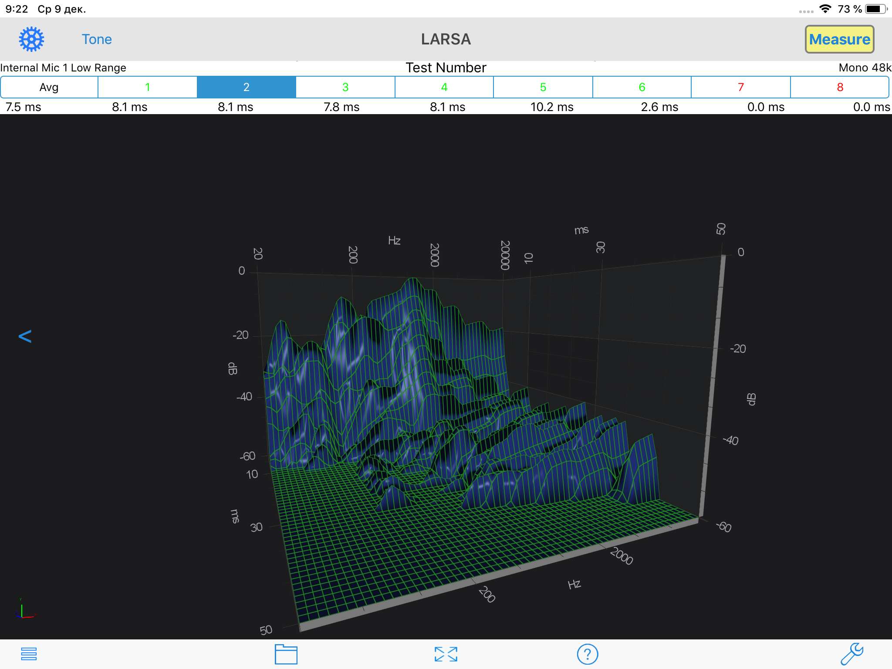Screen dimensions: 892x669
Task: Open settings with the gear icon
Action: coord(31,39)
